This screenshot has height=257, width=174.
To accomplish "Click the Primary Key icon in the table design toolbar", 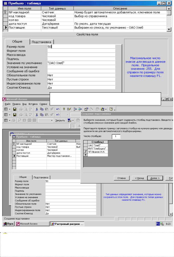I will (x=64, y=109).
